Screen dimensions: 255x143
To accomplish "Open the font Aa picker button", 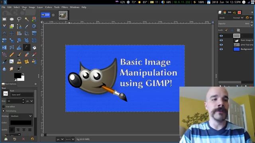I will click(5, 94).
